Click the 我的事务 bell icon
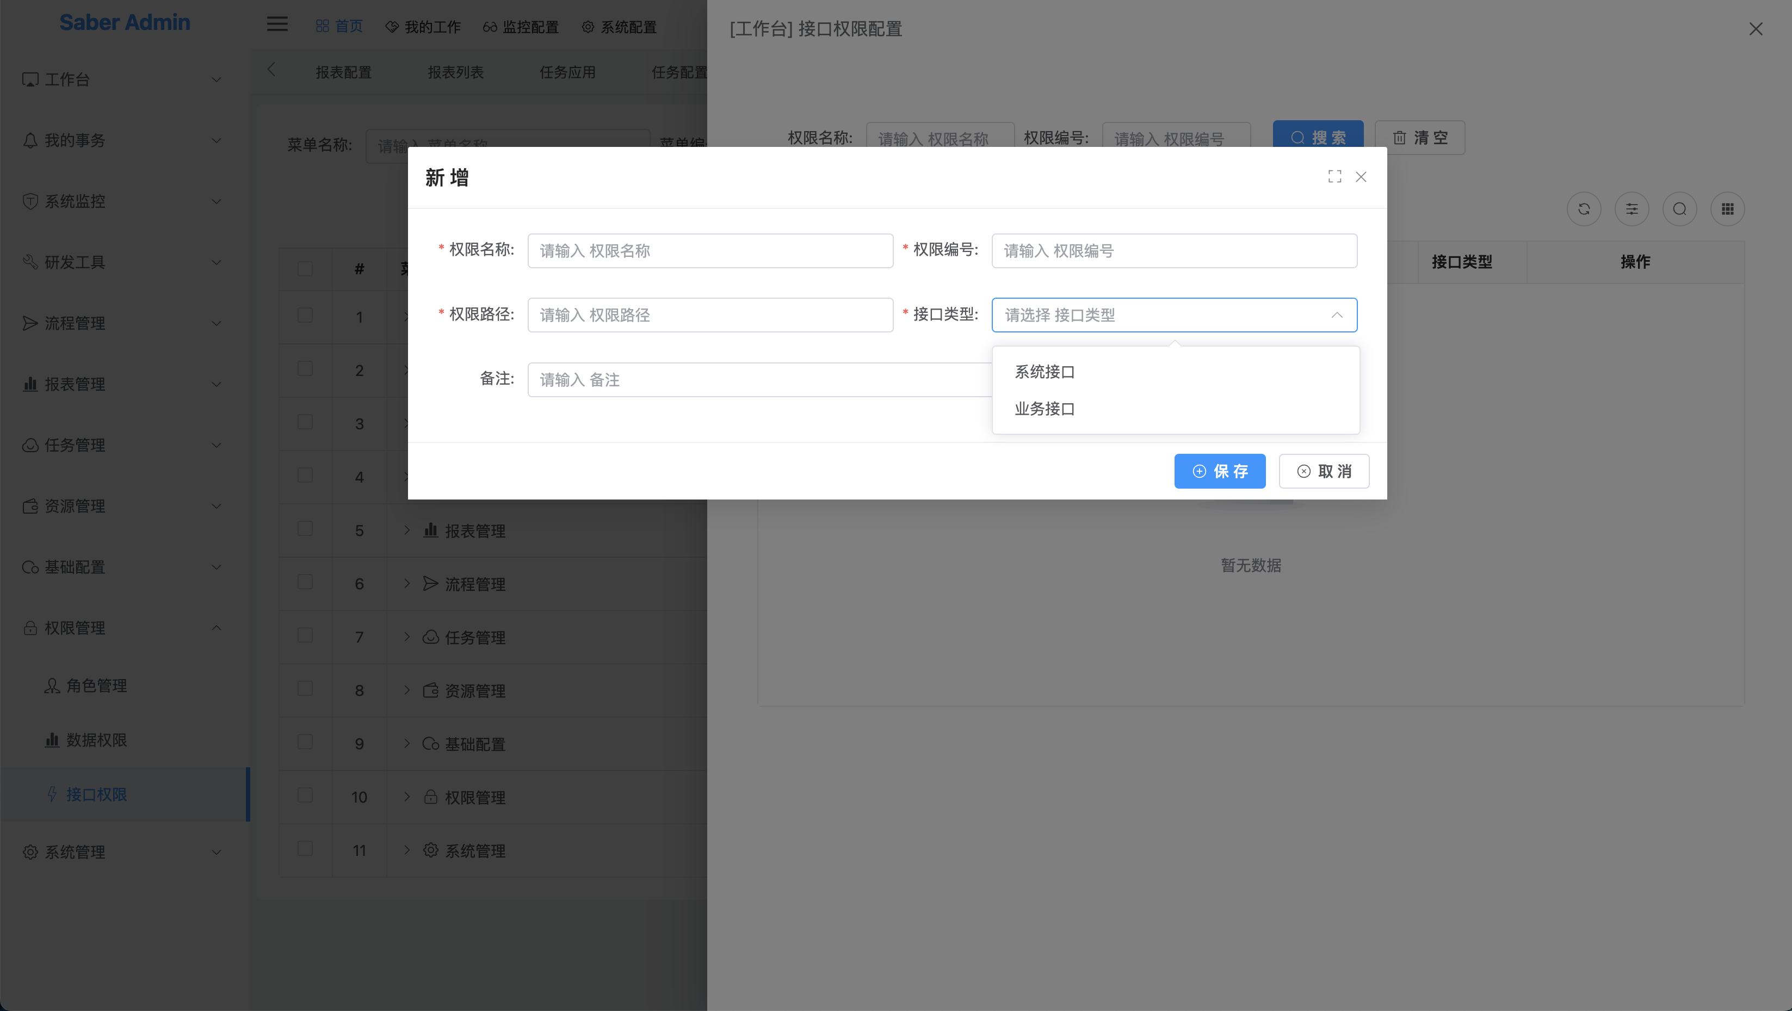Screen dimensions: 1792x1011 30,140
